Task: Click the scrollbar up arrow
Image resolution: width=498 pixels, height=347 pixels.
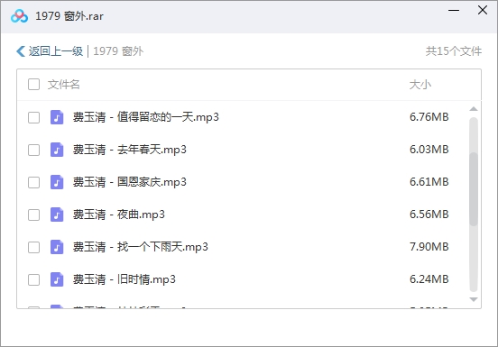Action: 474,109
